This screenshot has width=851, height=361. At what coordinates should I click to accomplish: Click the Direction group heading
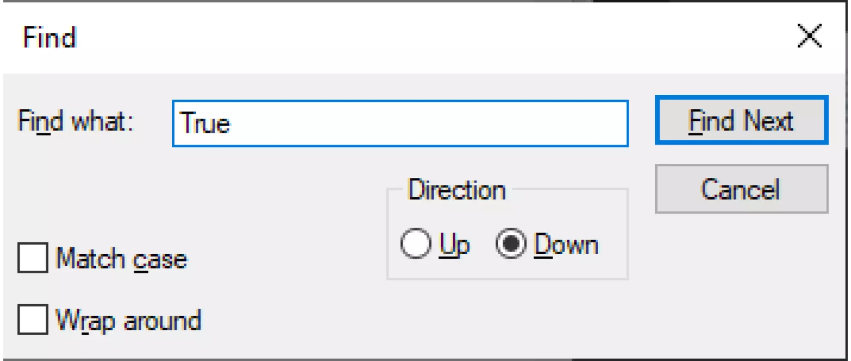457,190
